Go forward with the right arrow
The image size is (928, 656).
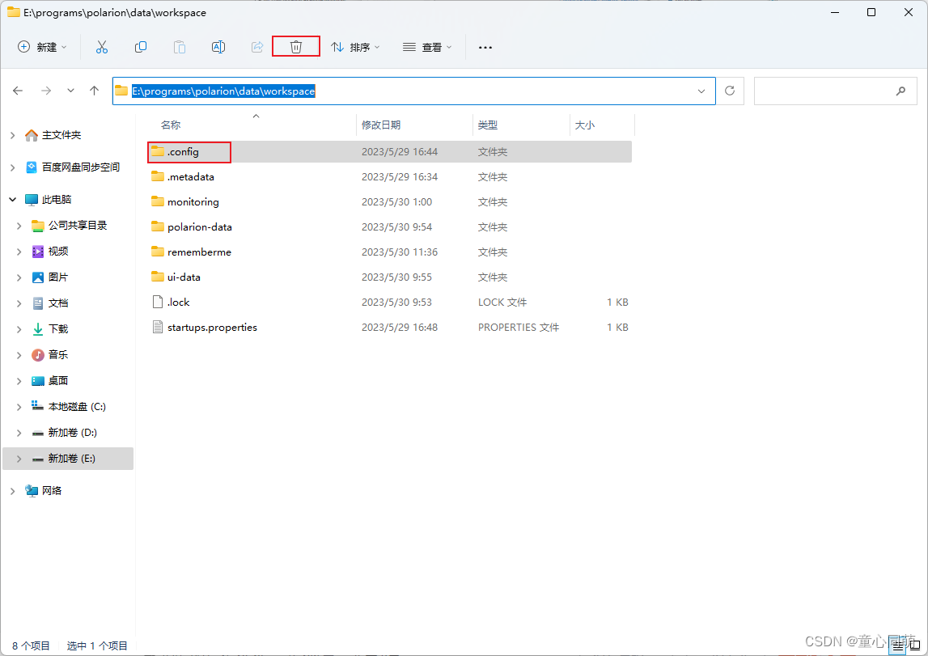tap(46, 91)
